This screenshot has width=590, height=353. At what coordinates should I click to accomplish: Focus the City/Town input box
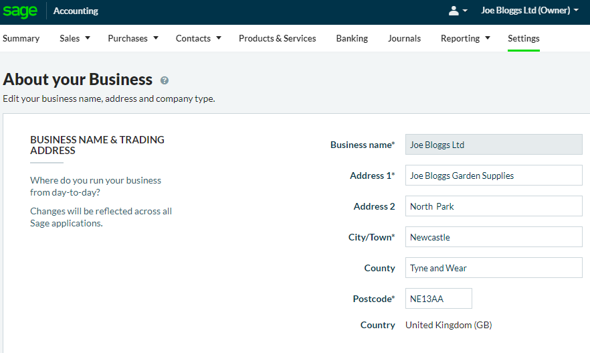point(493,237)
